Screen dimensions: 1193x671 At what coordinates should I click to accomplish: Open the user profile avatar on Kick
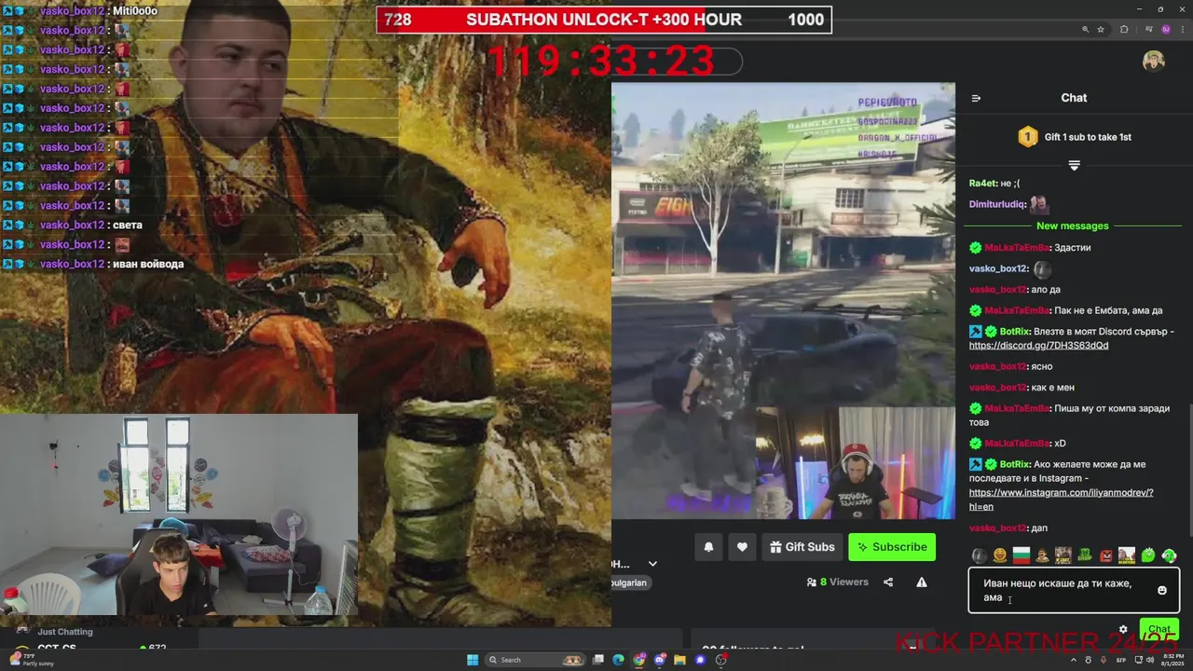1154,61
